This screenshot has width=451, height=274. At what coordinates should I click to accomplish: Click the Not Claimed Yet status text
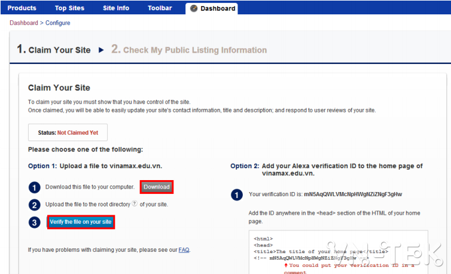[x=78, y=133]
